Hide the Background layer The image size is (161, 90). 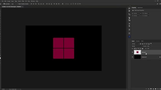point(132,57)
